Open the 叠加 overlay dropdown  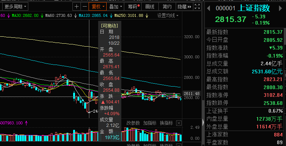115,7
